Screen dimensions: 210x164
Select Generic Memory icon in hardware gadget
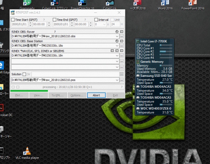138,62
